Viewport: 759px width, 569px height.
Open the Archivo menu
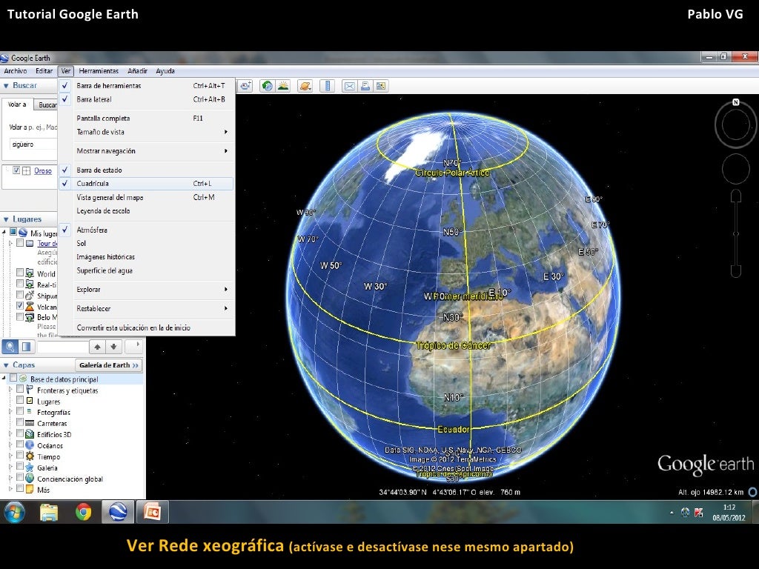tap(16, 71)
